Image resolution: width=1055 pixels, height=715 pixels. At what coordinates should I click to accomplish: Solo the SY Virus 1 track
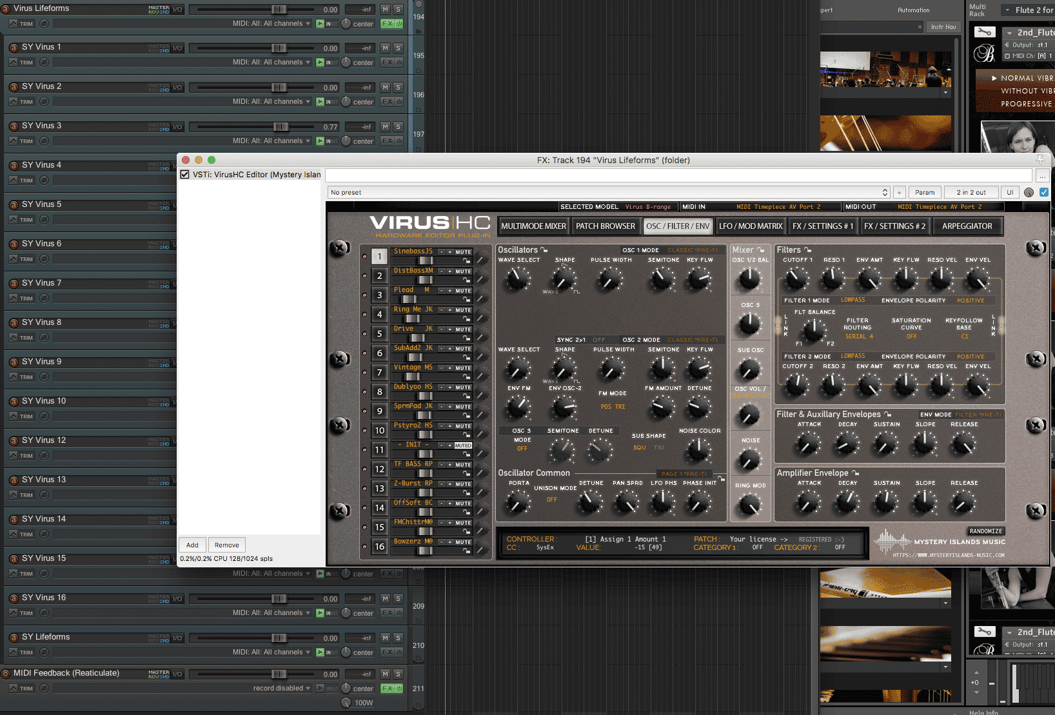click(x=398, y=48)
